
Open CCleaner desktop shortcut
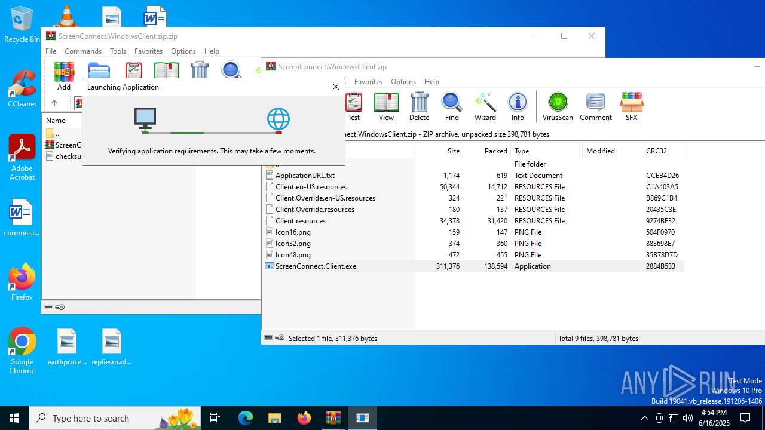point(22,89)
